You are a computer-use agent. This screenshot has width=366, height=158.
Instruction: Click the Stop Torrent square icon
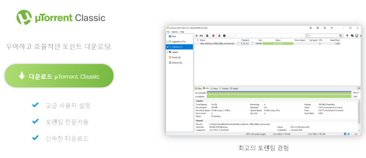pos(224,36)
